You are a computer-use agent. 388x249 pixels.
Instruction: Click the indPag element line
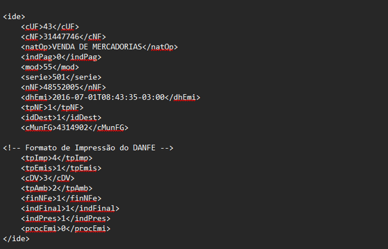(x=61, y=57)
